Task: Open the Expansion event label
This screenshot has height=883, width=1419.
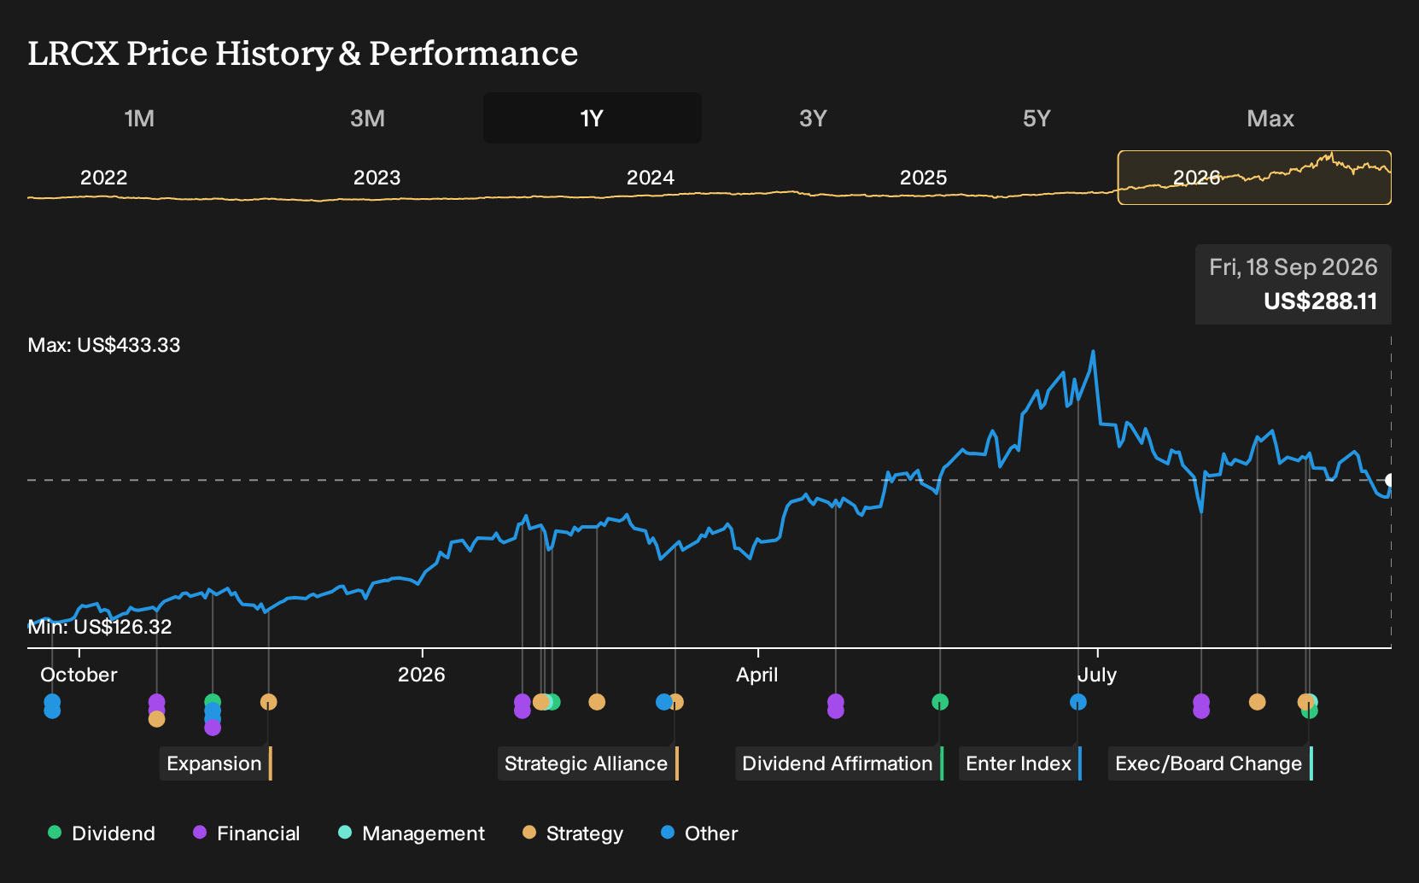Action: 215,763
